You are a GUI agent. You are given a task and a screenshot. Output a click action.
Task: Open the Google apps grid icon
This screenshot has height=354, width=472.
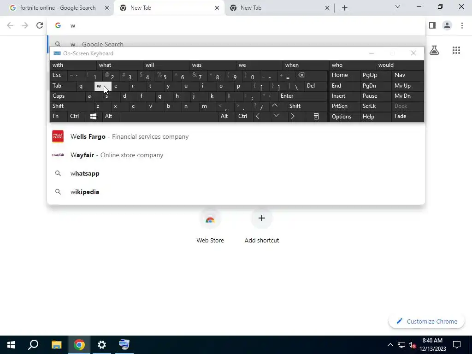click(x=456, y=50)
